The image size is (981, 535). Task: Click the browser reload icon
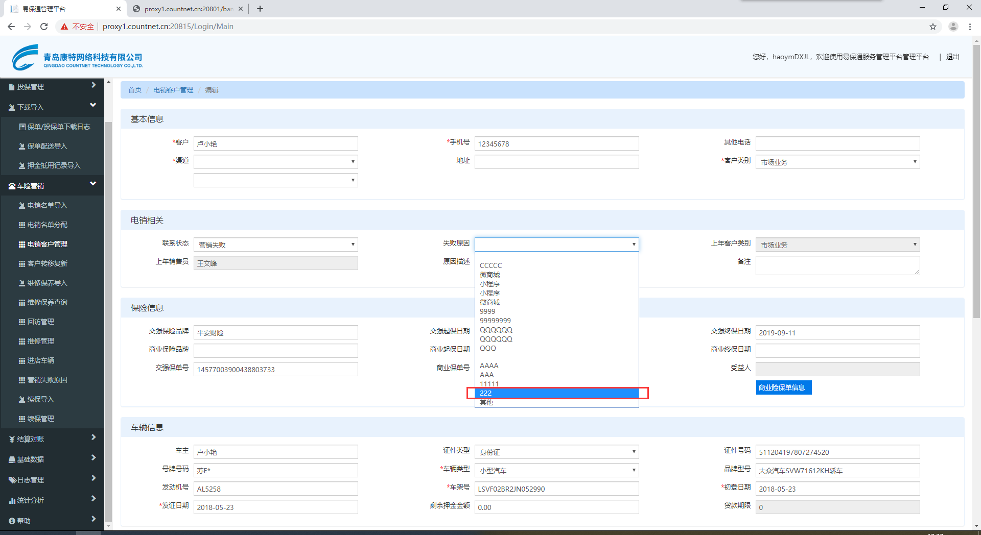(x=44, y=27)
